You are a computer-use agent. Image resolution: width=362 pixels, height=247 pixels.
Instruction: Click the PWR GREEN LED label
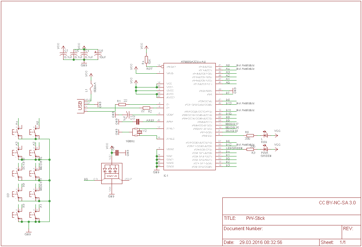pyautogui.click(x=266, y=154)
